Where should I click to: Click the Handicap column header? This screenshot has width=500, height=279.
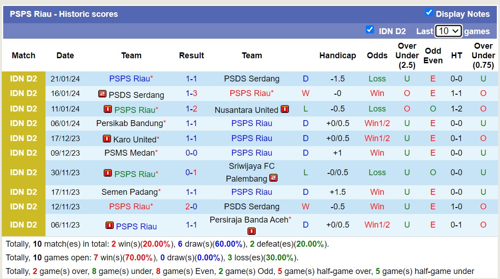(x=337, y=56)
